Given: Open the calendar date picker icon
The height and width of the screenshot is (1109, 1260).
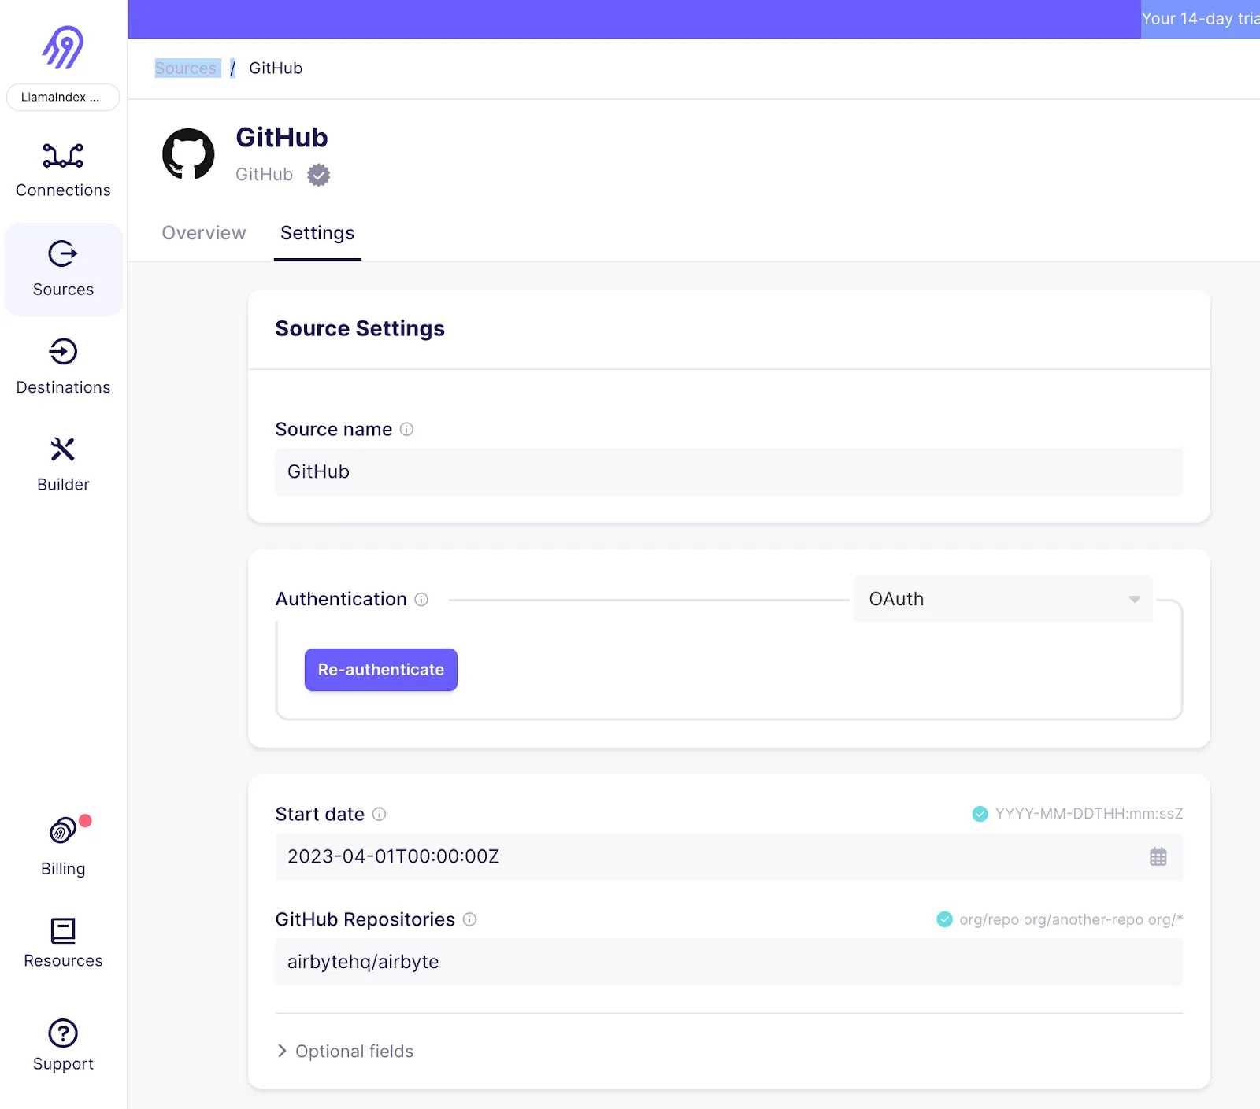Looking at the screenshot, I should pyautogui.click(x=1158, y=856).
